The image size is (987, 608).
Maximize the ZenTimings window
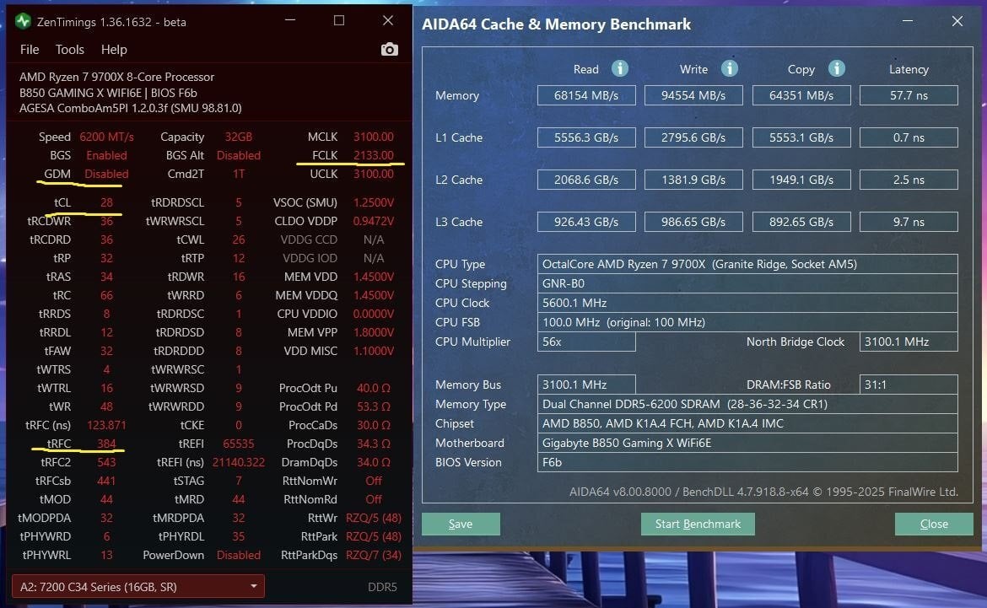pos(338,21)
